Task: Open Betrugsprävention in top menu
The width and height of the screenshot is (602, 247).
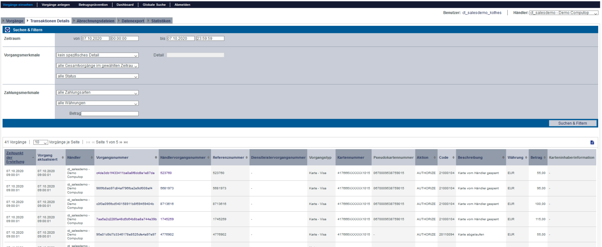Action: 93,5
